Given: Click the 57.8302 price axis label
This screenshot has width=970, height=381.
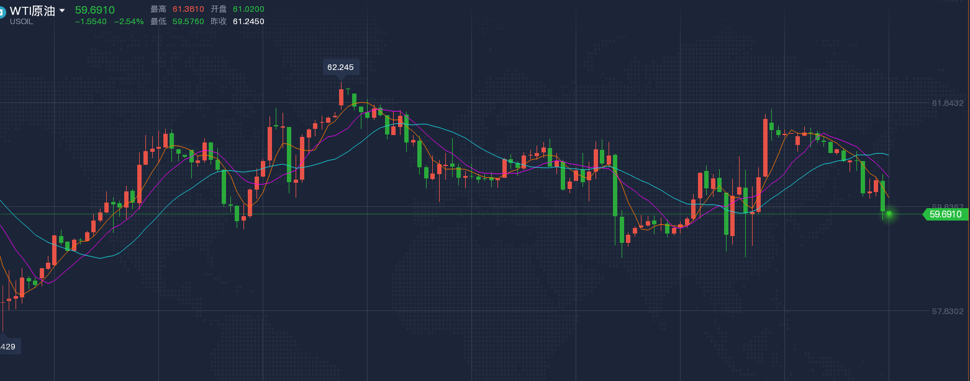Looking at the screenshot, I should coord(948,311).
